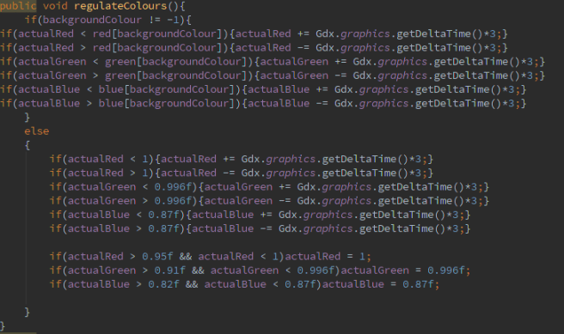Click the line starting 'if(actualGreen > green[backgroundColour])'
This screenshot has width=564, height=334.
[x=273, y=76]
